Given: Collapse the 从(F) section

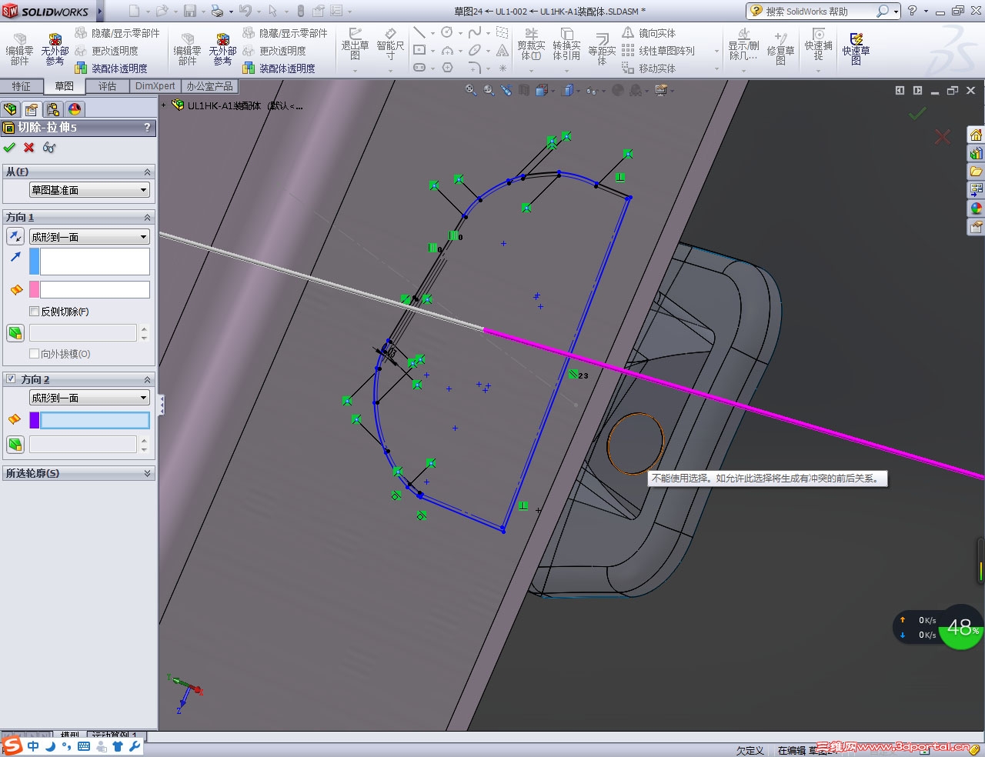Looking at the screenshot, I should pyautogui.click(x=147, y=172).
